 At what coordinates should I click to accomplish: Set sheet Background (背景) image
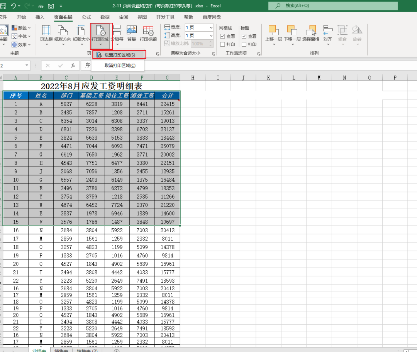[132, 34]
